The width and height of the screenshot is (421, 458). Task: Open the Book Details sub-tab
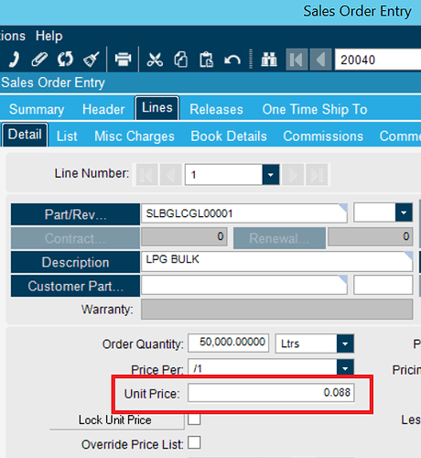tap(229, 136)
